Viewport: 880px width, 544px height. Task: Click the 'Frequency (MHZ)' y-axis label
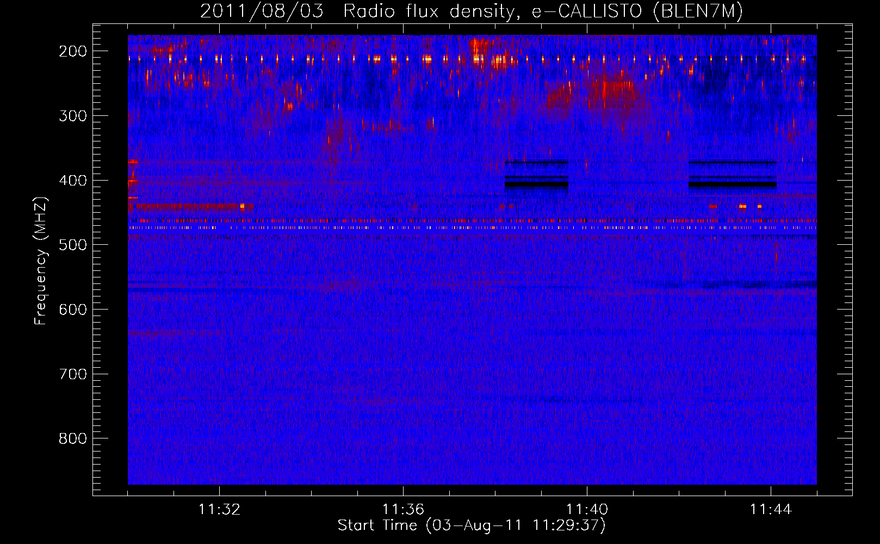point(41,261)
